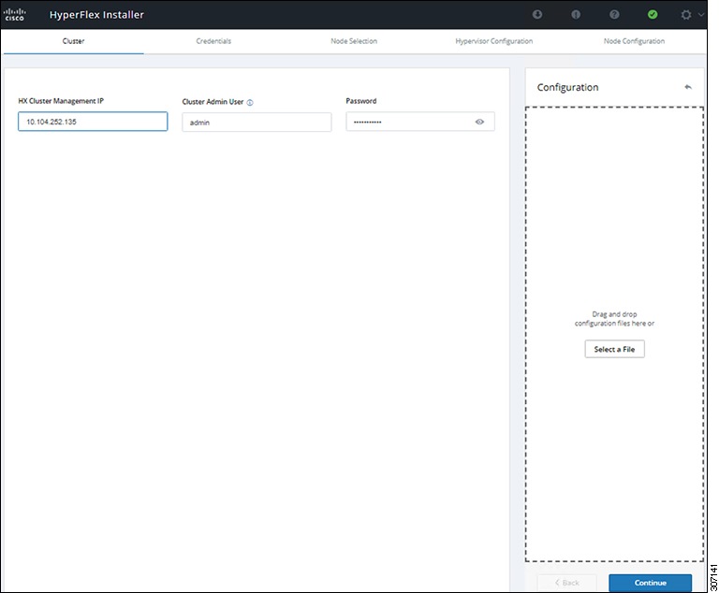719x593 pixels.
Task: Switch to the Credentials tab
Action: pos(213,41)
